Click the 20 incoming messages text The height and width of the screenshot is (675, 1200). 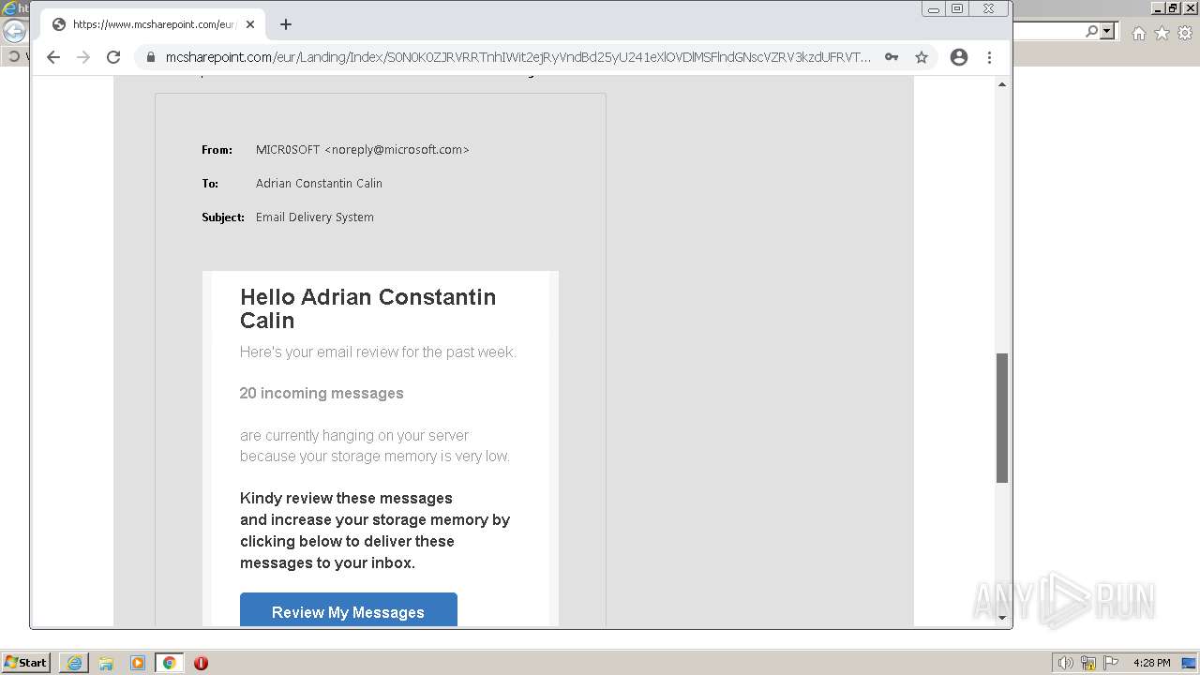pos(322,393)
